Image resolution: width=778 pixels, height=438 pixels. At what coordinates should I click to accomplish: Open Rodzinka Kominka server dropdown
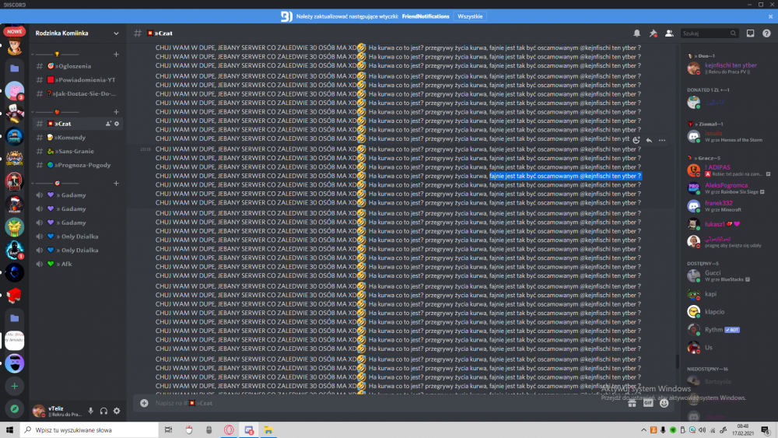pyautogui.click(x=116, y=33)
